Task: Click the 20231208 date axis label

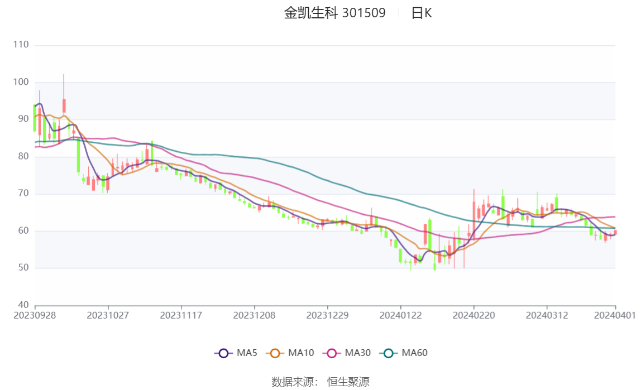Action: pyautogui.click(x=254, y=316)
